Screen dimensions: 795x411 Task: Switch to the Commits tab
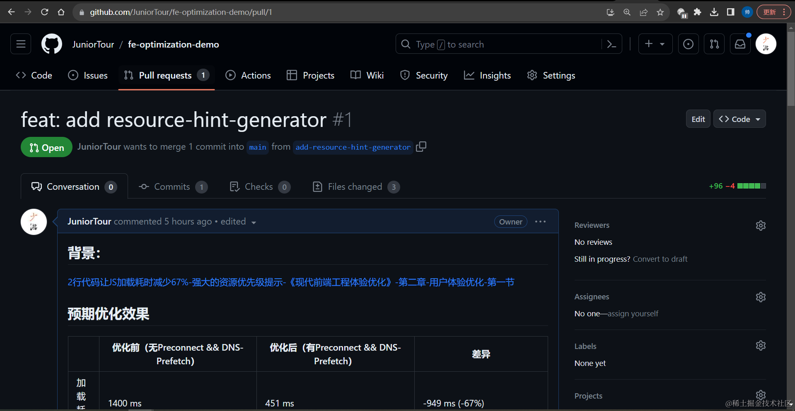tap(173, 187)
